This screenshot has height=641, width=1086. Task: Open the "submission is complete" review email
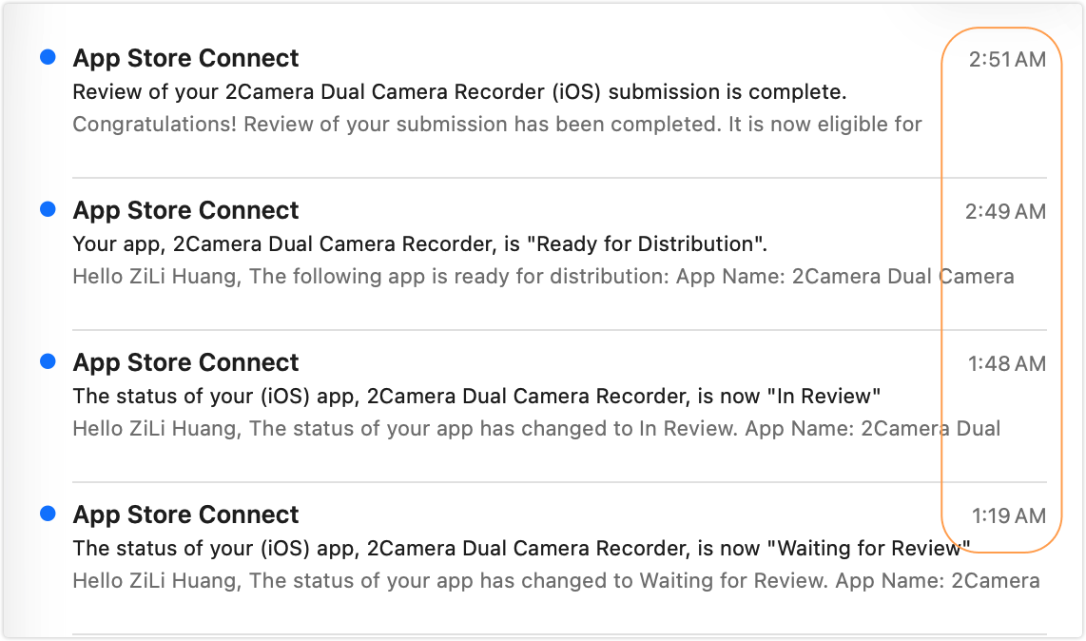[x=459, y=92]
